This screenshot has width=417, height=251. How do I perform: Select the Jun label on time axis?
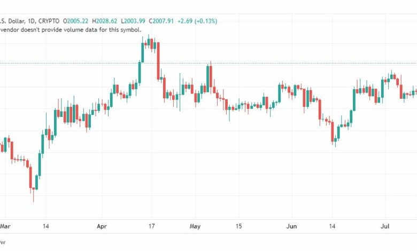tap(292, 226)
